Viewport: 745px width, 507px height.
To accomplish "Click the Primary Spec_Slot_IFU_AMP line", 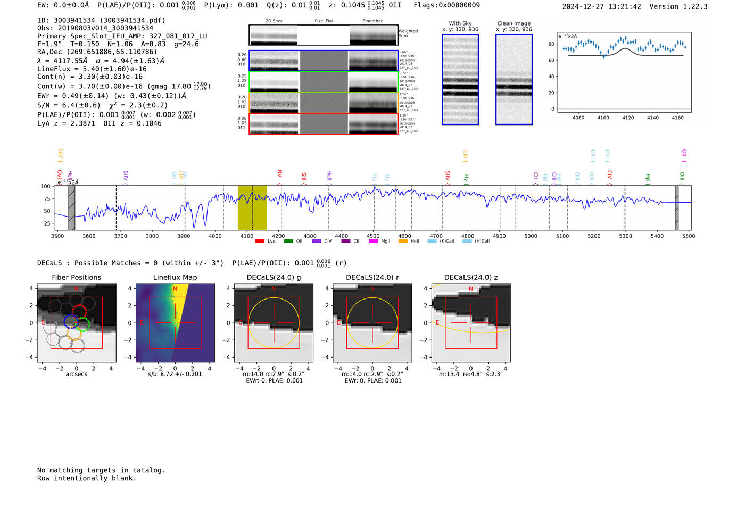I will click(122, 36).
